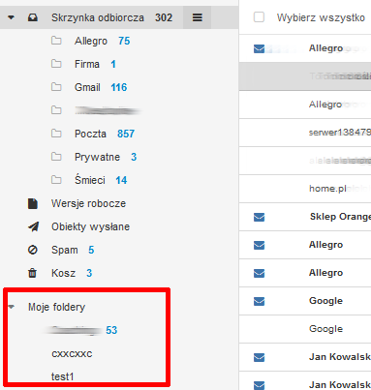The width and height of the screenshot is (371, 390).
Task: Click folder icon next to Prywatne
Action: click(56, 157)
